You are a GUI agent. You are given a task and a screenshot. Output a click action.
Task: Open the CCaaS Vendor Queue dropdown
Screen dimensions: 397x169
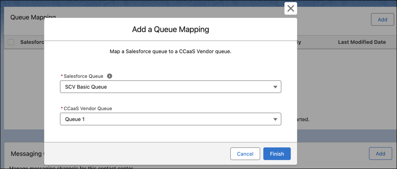tap(170, 119)
